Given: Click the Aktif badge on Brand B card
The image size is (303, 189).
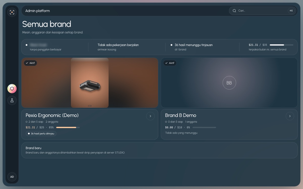Looking at the screenshot, I should point(170,63).
